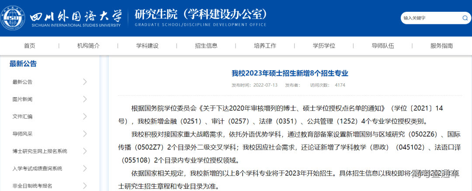Expand arrow next to 文件汇编
The height and width of the screenshot is (191, 472).
(85, 116)
